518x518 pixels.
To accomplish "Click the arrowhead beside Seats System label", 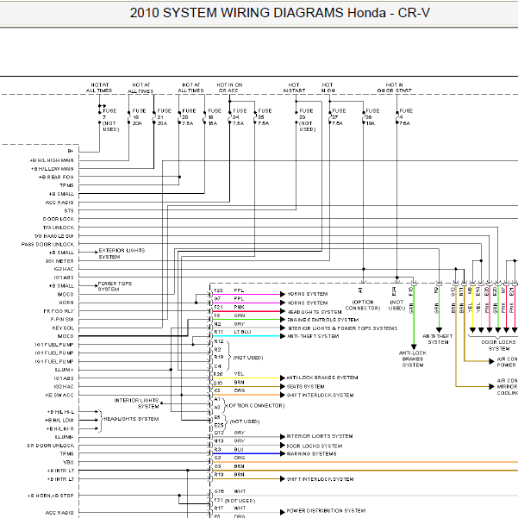I will click(283, 386).
